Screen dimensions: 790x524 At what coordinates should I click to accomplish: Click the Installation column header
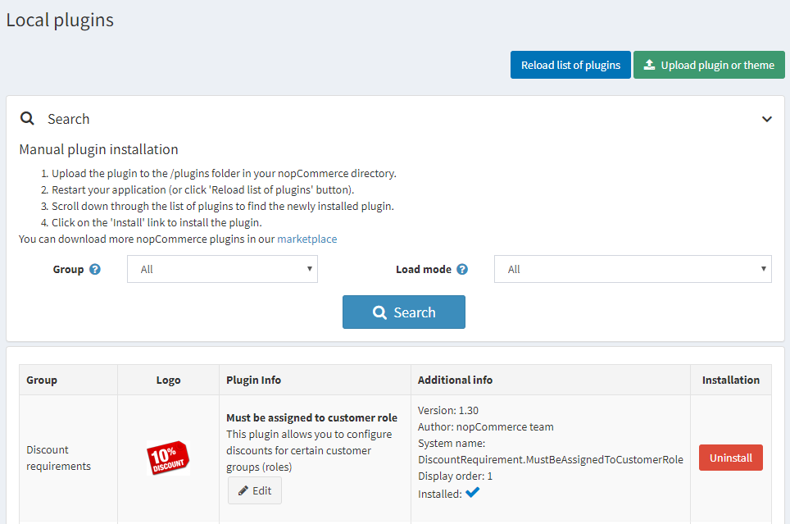coord(730,380)
